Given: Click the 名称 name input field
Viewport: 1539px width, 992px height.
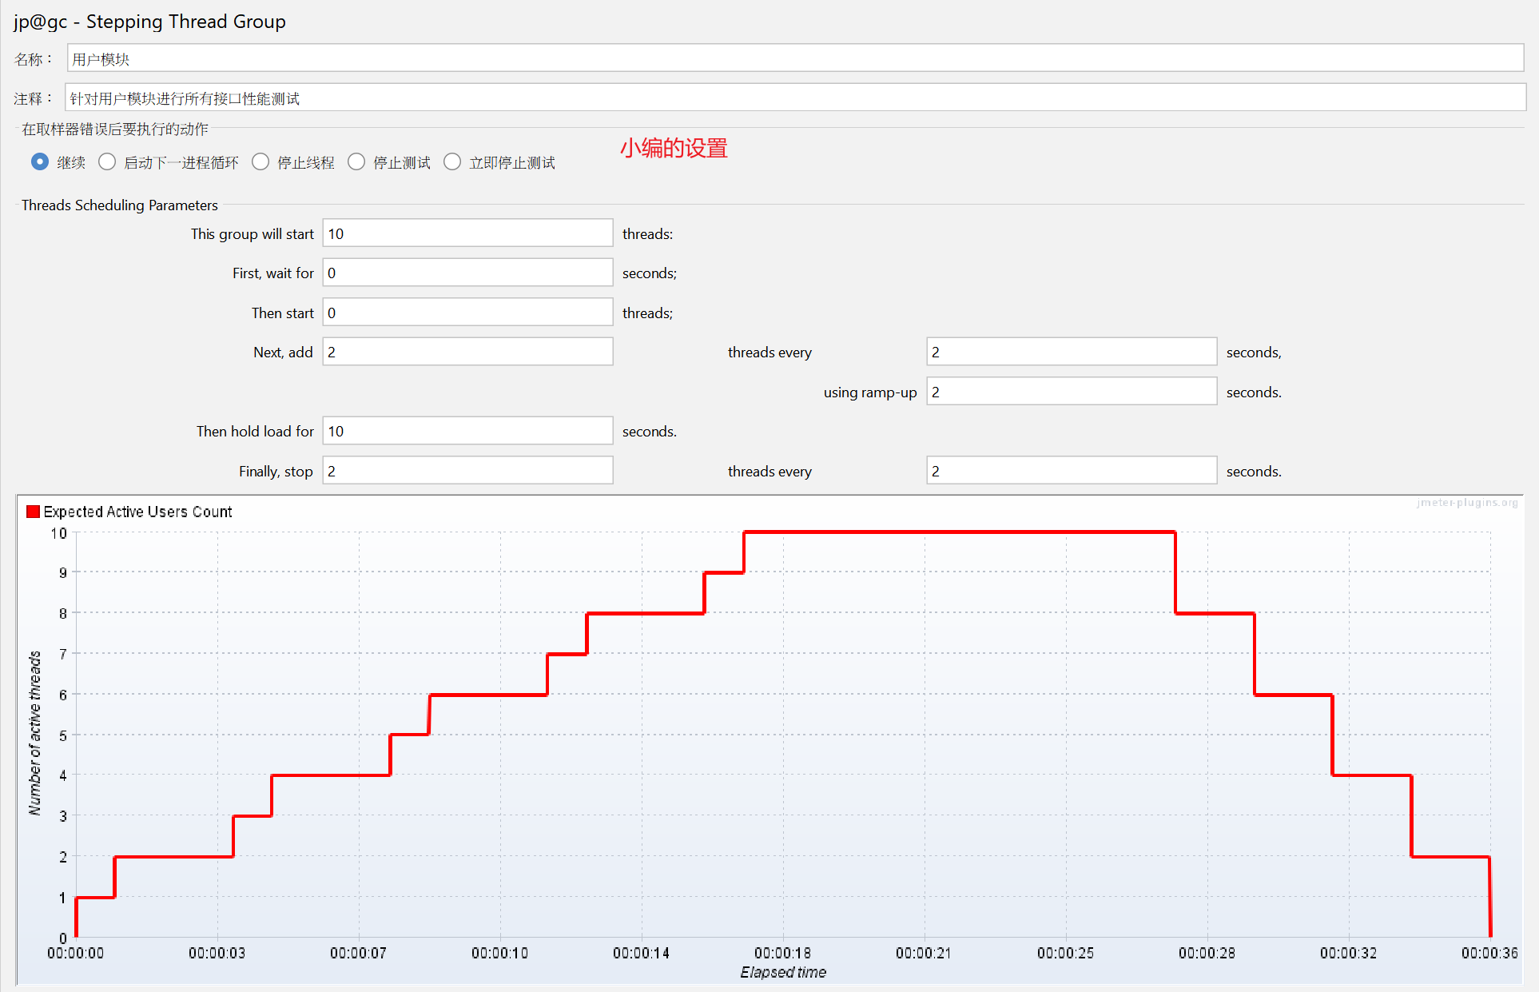Looking at the screenshot, I should click(x=794, y=58).
